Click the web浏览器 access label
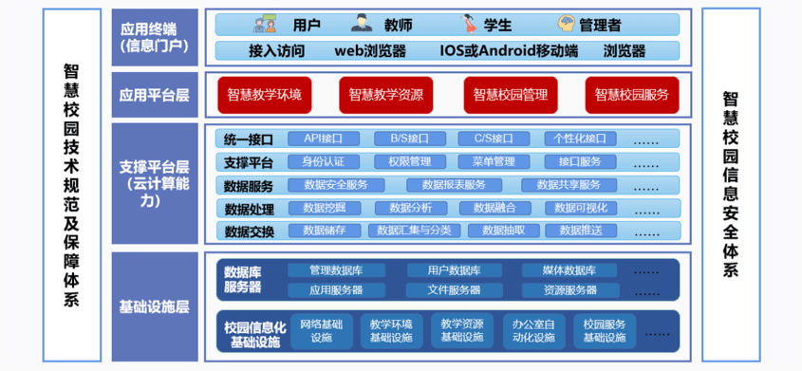Viewport: 802px width, 371px height. pos(370,51)
